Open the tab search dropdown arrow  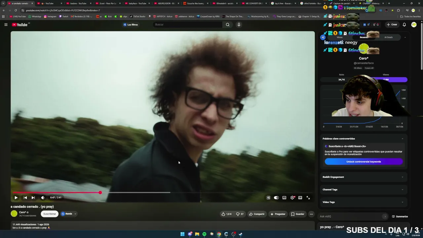[x=3, y=3]
